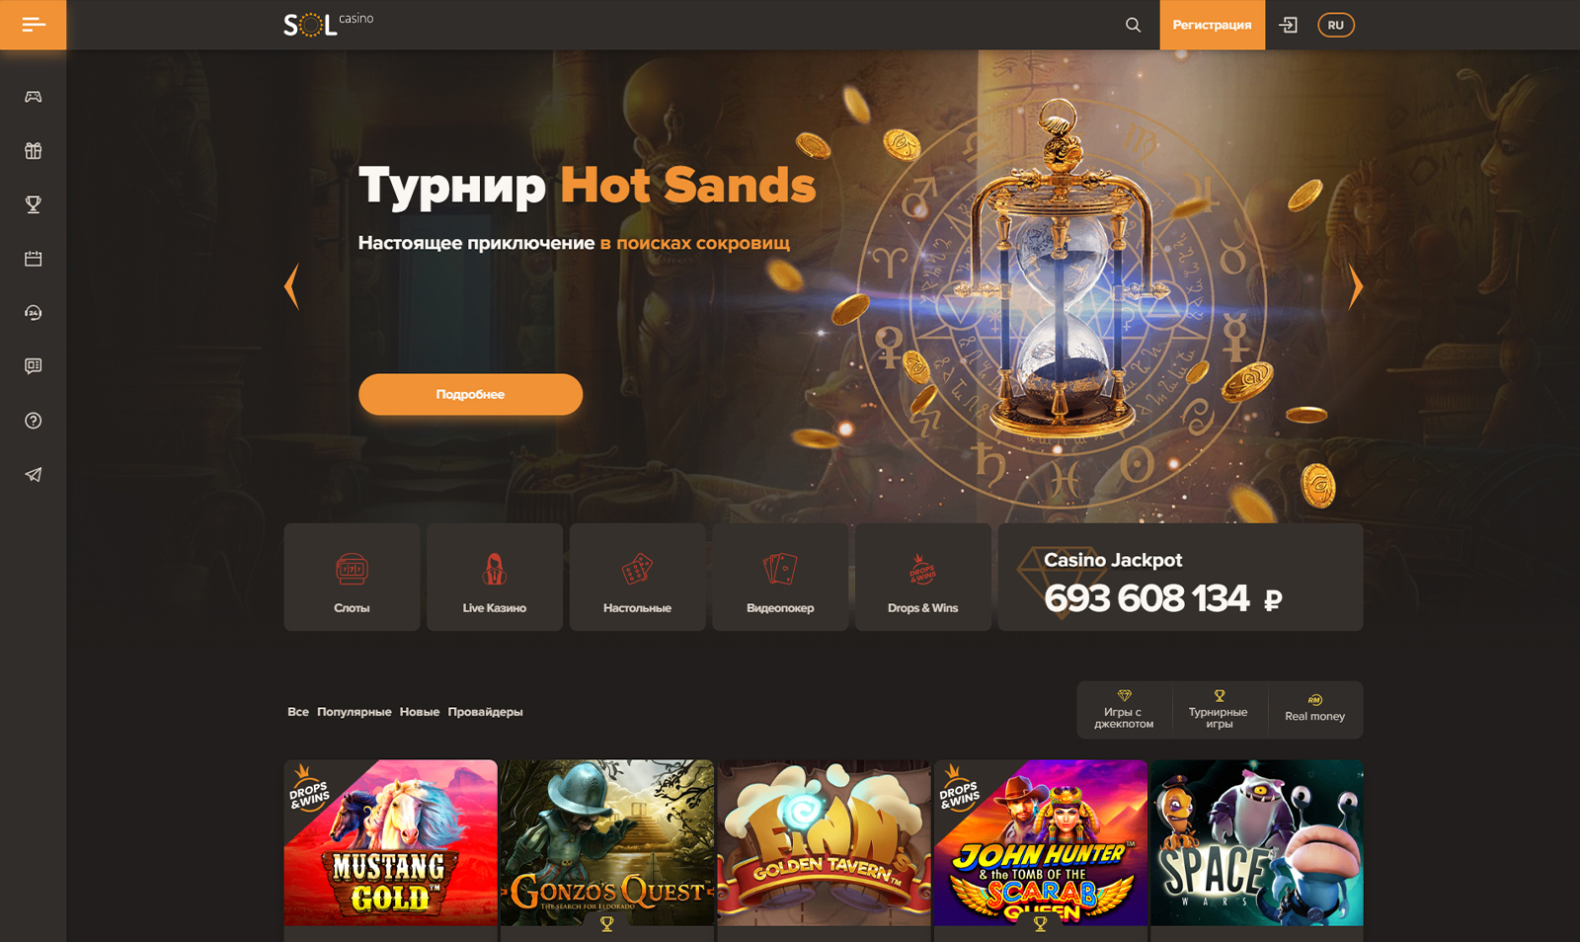Toggle the Игры с джекпотом filter
Image resolution: width=1580 pixels, height=942 pixels.
click(1124, 709)
